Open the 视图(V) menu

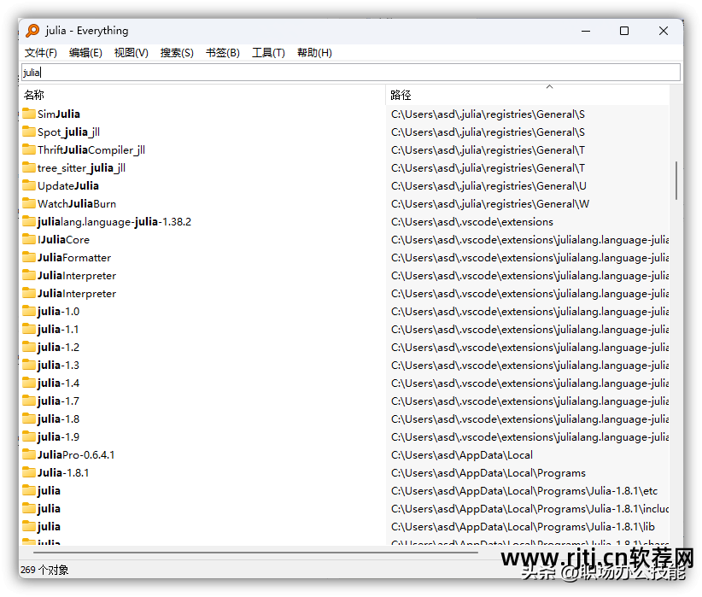coord(132,53)
